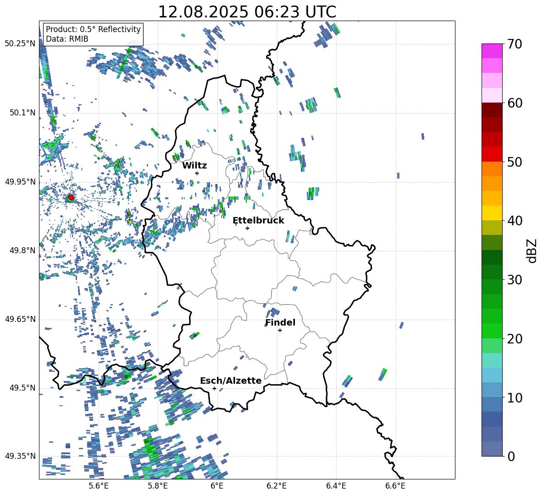Click the dark maroon colorbar segment below 60

(x=492, y=110)
